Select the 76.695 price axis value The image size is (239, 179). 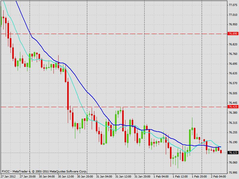[233, 64]
